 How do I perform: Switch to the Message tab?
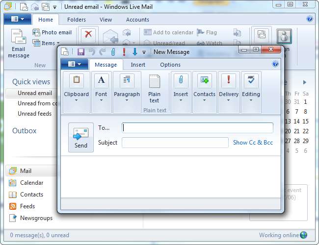[106, 65]
